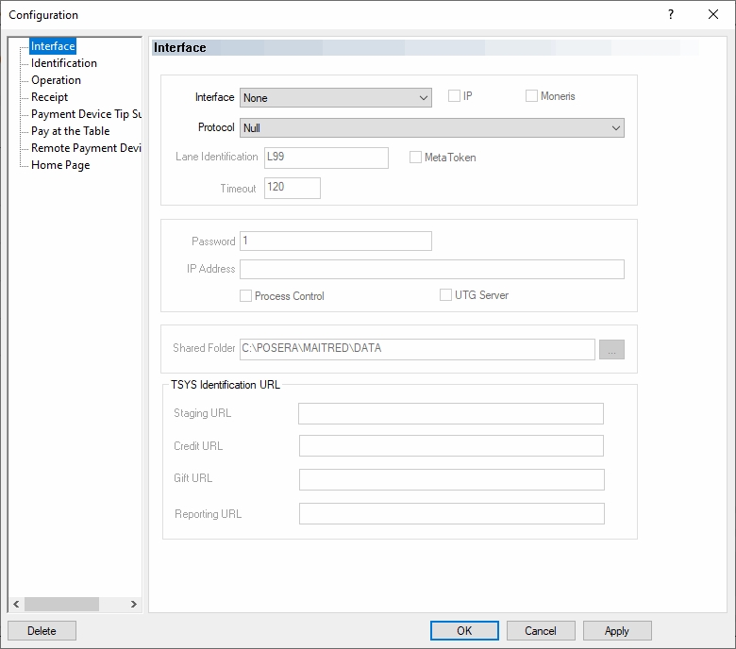Toggle the MetaToken checkbox

(x=415, y=158)
